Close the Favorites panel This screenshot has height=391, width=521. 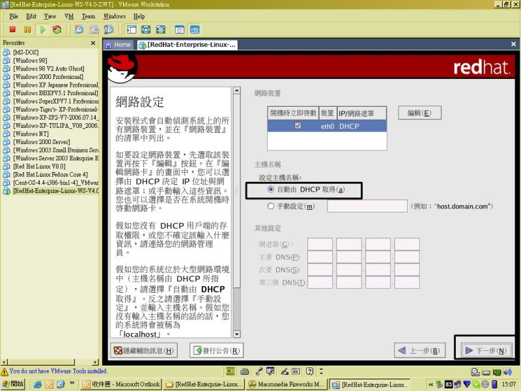(x=93, y=43)
